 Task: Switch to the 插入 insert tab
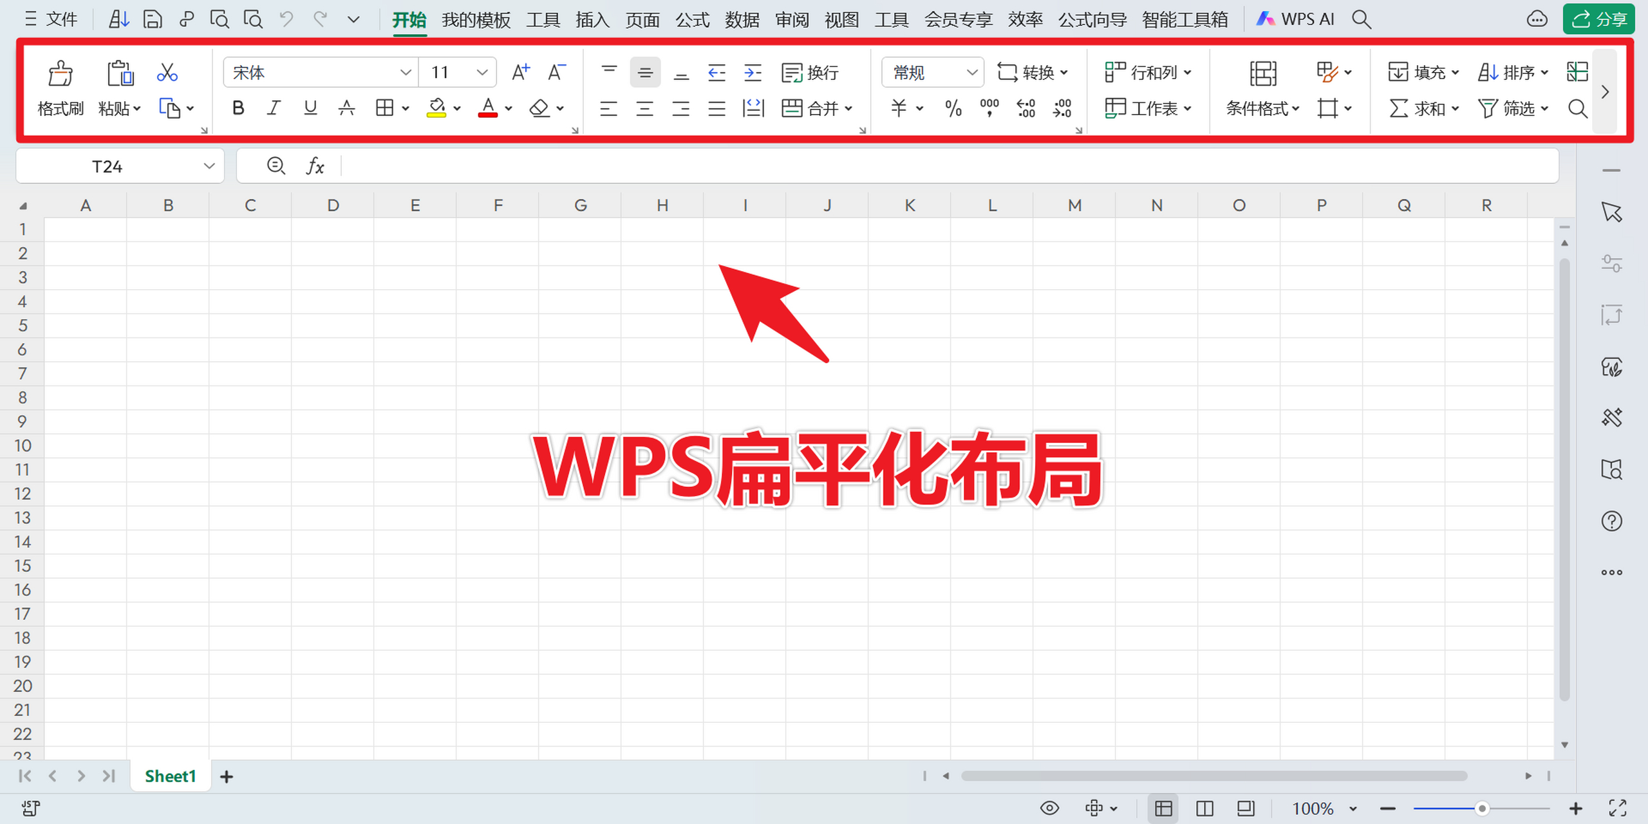point(592,20)
